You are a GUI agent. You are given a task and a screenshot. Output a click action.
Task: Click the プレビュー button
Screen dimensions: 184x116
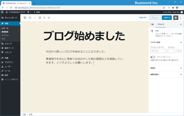[x=155, y=18]
